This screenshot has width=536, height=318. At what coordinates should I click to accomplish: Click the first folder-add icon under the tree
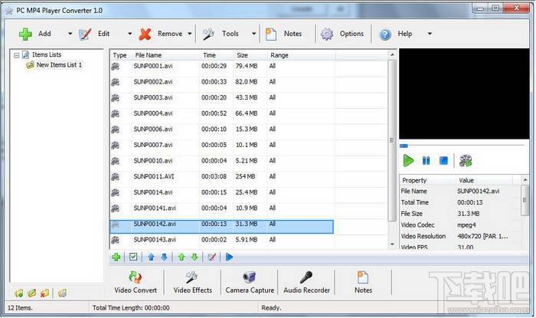pos(19,293)
